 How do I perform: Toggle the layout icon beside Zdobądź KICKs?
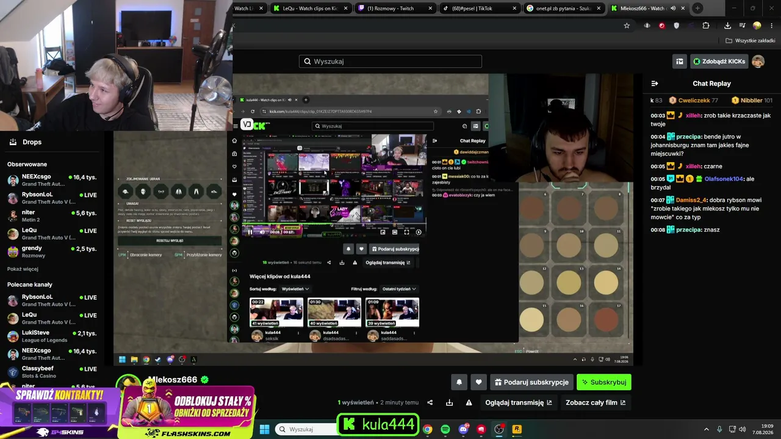click(x=679, y=62)
